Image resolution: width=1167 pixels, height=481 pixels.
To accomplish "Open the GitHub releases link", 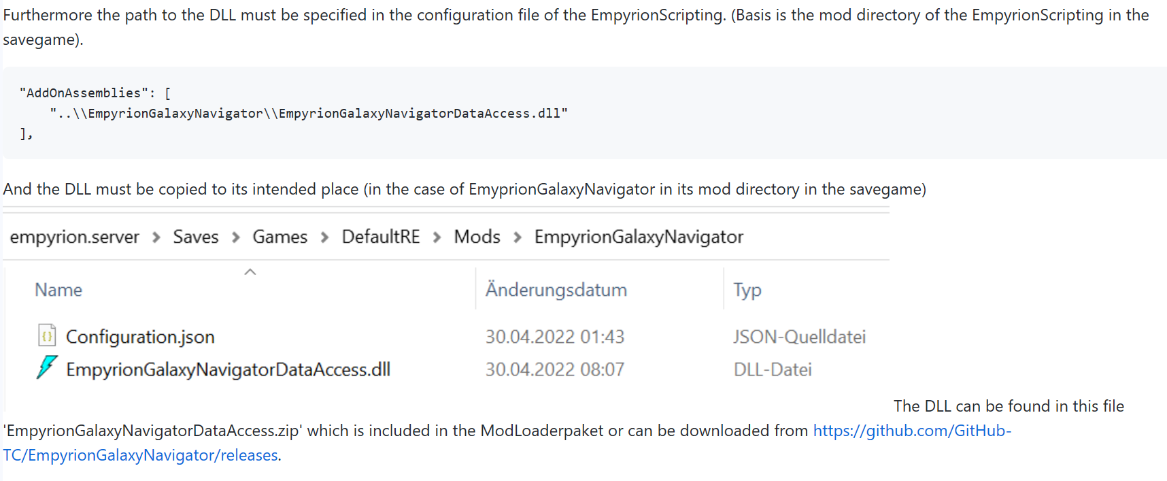I will tap(507, 443).
